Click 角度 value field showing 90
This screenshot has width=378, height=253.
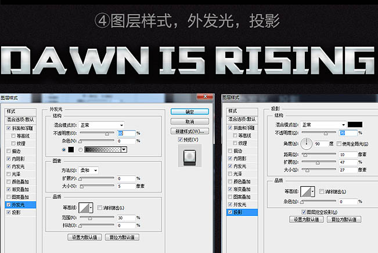(x=321, y=144)
